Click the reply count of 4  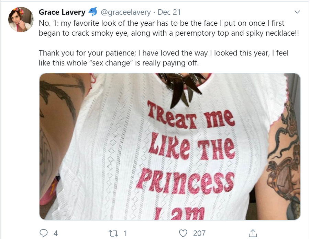point(56,234)
